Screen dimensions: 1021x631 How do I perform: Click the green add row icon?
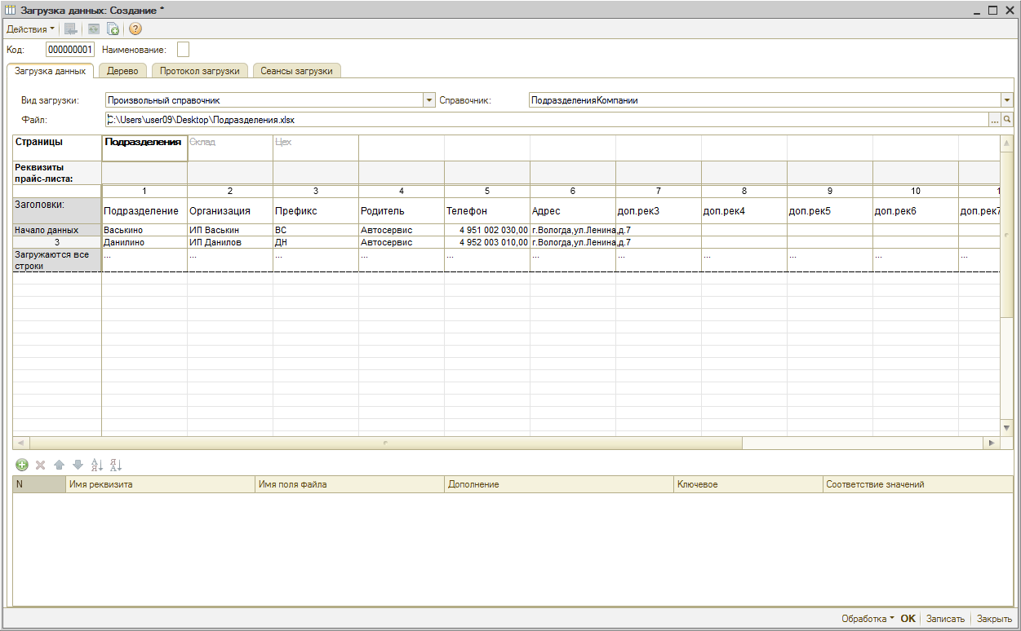pos(22,465)
